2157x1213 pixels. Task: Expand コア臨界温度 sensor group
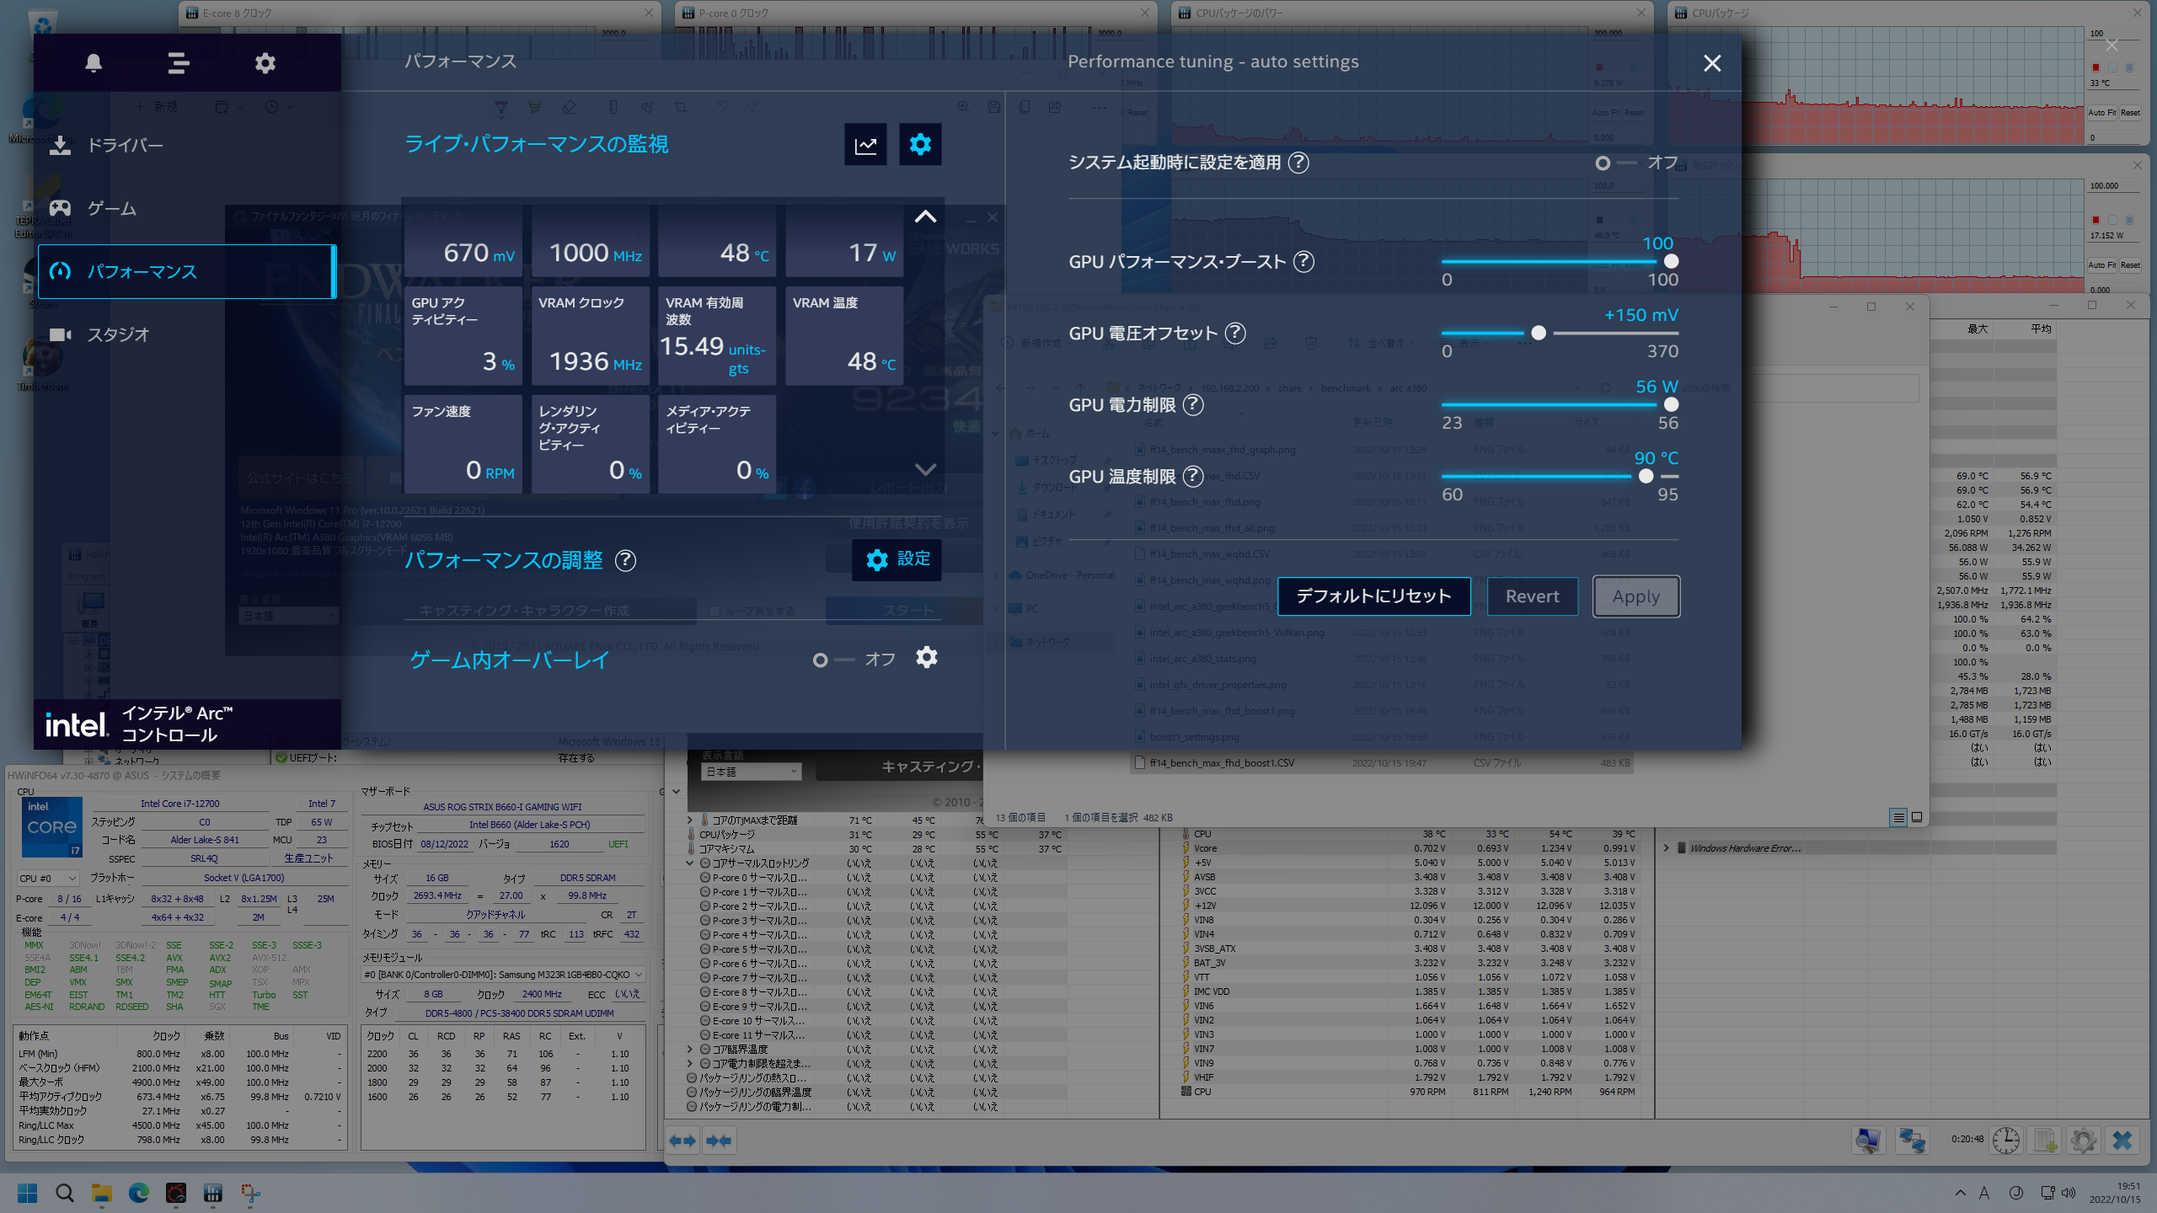tap(690, 1049)
